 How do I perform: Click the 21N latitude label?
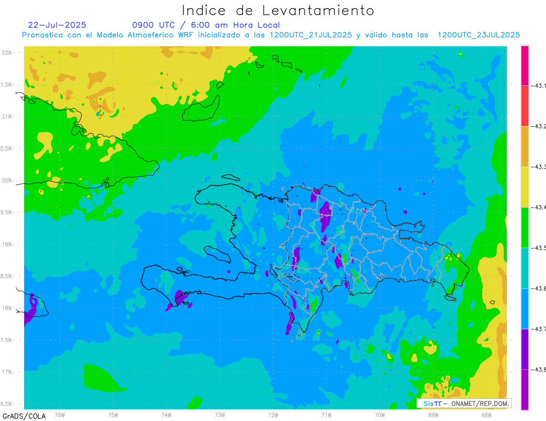[x=8, y=116]
